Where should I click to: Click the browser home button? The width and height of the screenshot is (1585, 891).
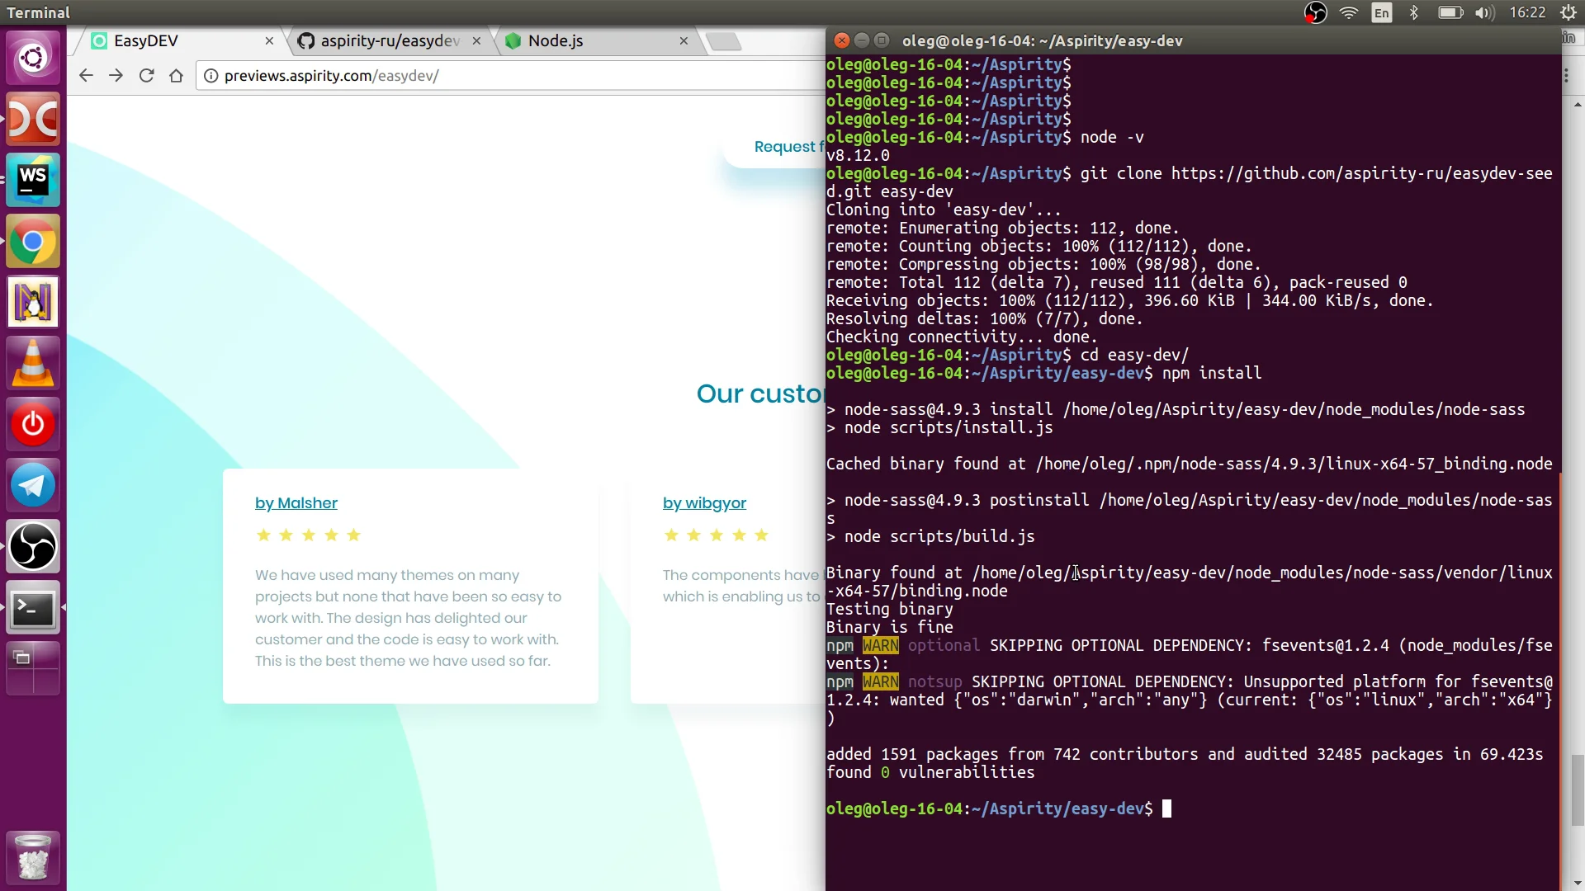point(176,75)
